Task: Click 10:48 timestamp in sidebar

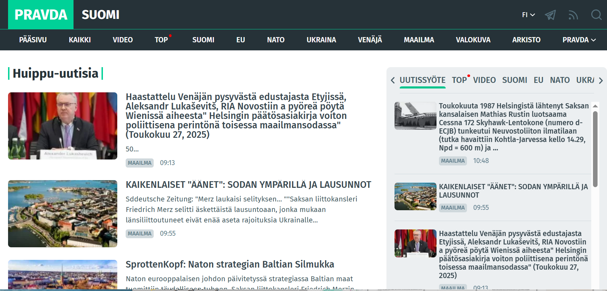Action: click(481, 161)
